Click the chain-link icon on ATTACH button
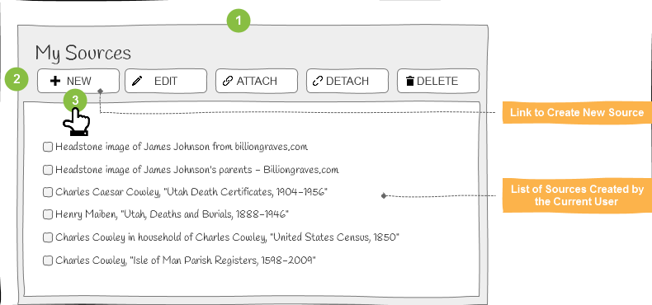The image size is (652, 305). (228, 81)
